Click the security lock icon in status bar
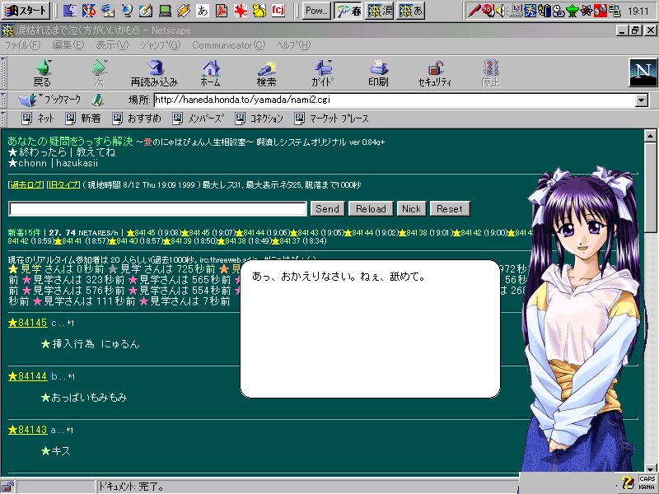Viewport: 659px width, 494px height. coord(7,487)
